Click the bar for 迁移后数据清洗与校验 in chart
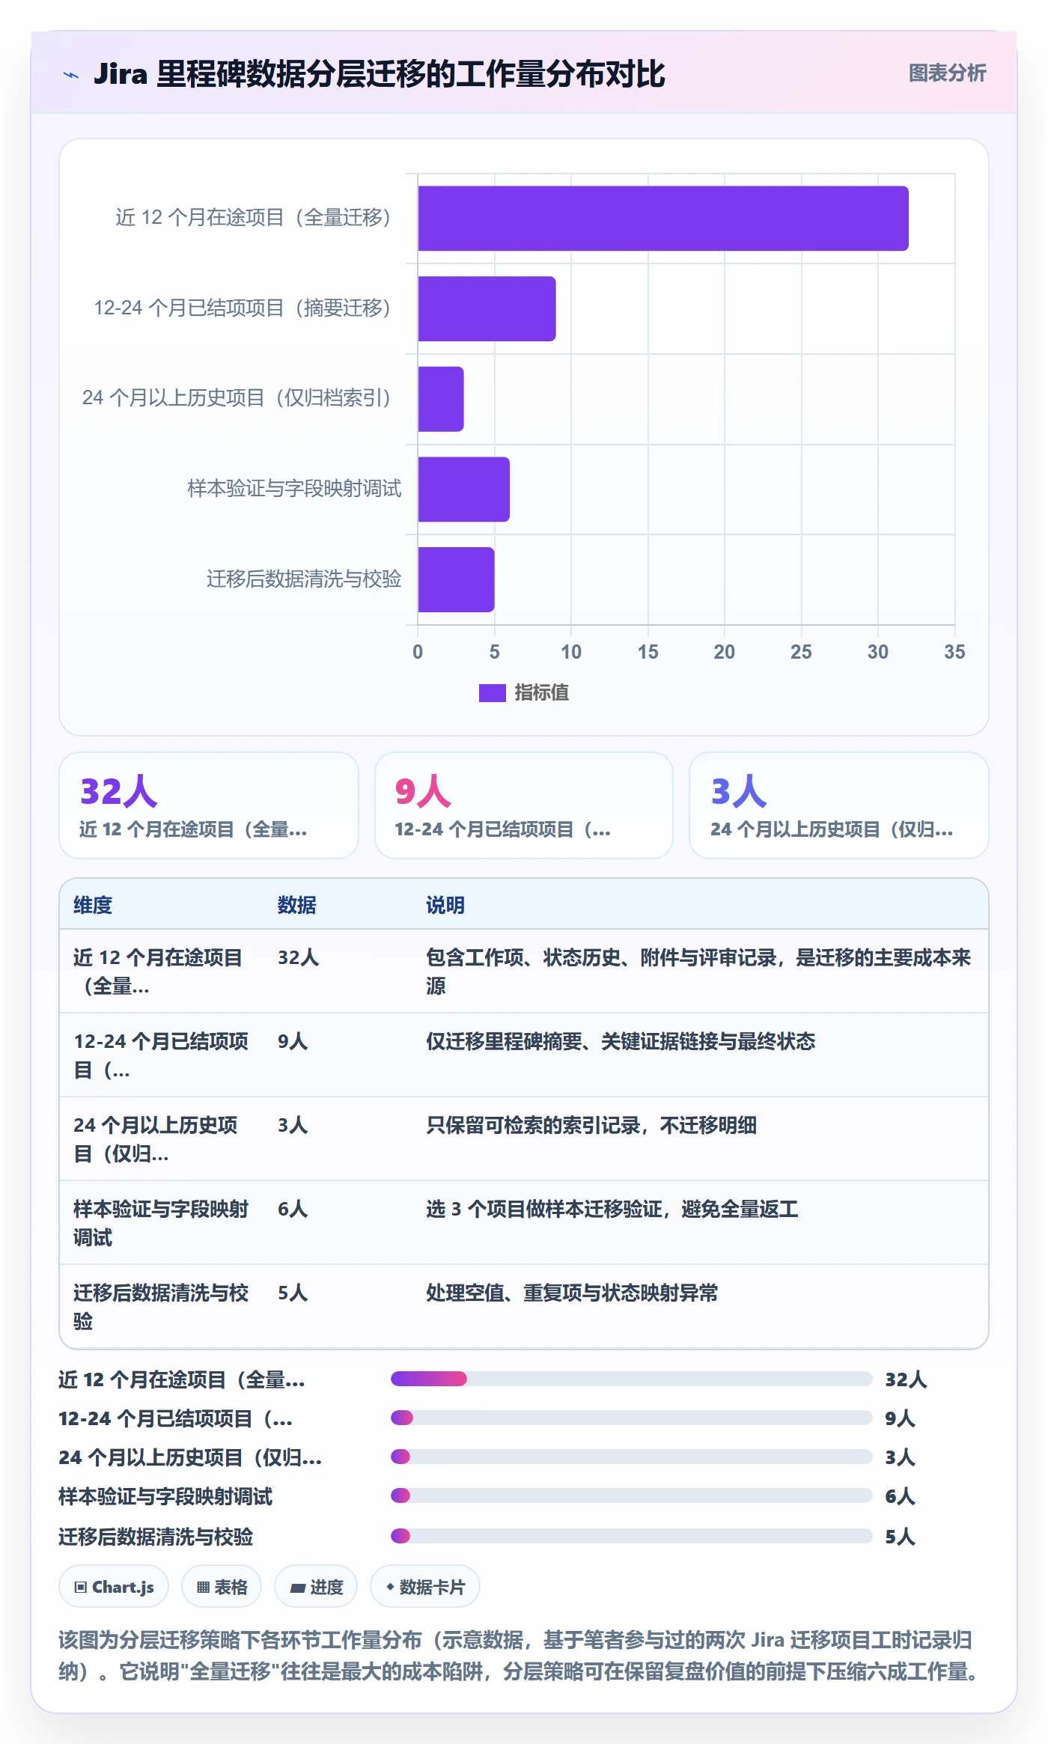This screenshot has height=1744, width=1048. (x=457, y=579)
